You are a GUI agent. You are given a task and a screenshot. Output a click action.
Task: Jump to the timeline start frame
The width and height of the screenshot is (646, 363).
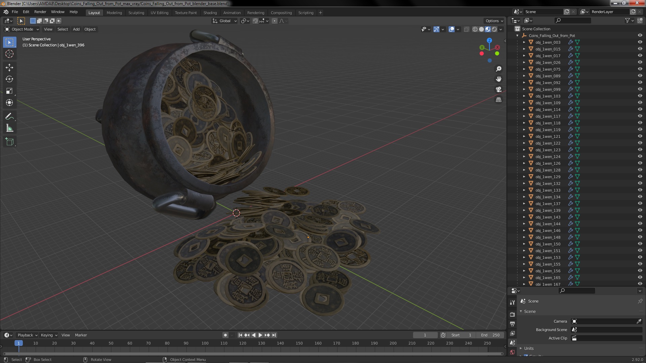click(240, 335)
